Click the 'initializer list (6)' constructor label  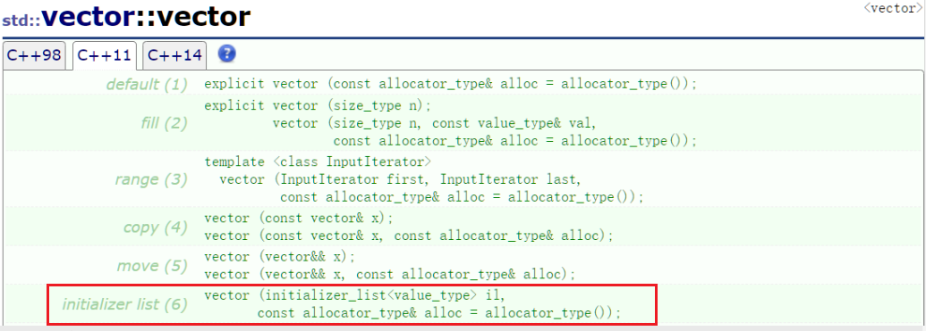[124, 304]
